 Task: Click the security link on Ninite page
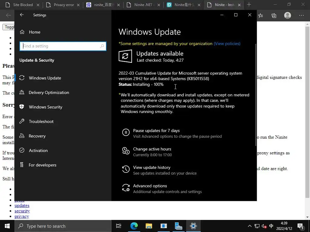click(22, 211)
